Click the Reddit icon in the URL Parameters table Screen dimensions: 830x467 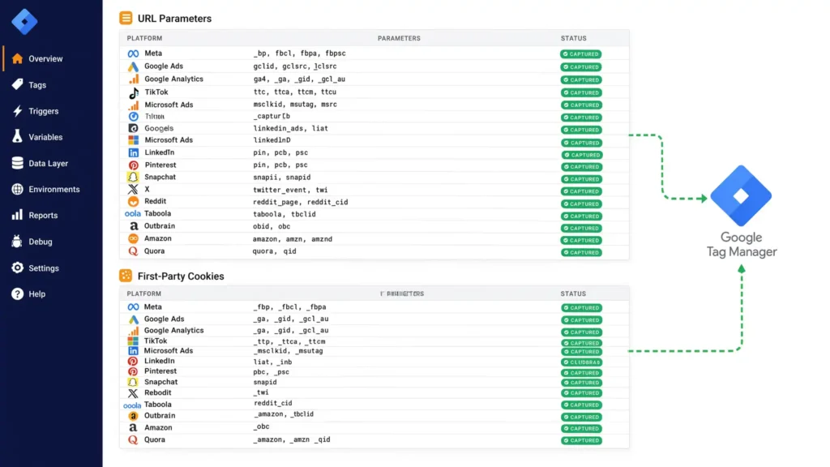pyautogui.click(x=134, y=202)
